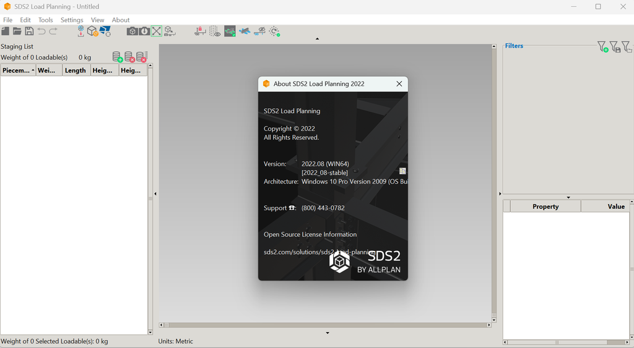Viewport: 634px width, 348px height.
Task: Click the Weight column header in staging list
Action: [49, 70]
